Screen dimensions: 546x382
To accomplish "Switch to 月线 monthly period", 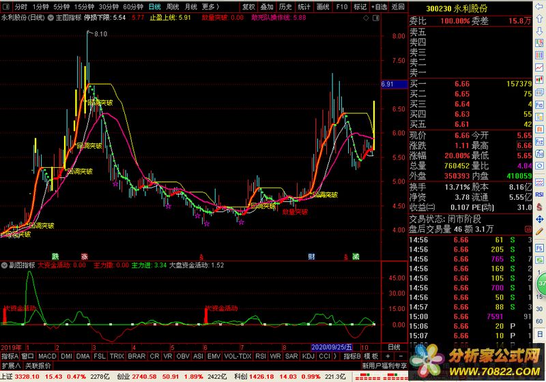I will coord(190,7).
